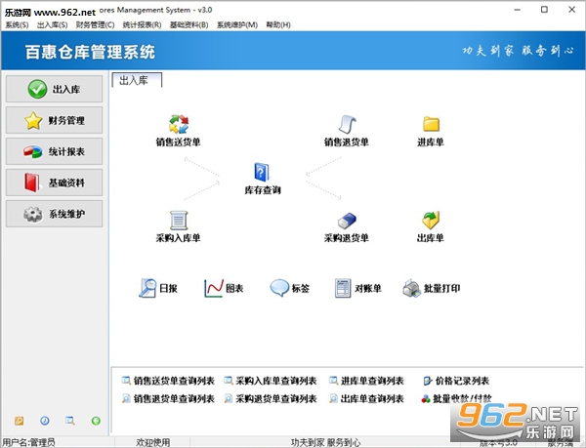The width and height of the screenshot is (586, 448).
Task: Open 采购退货单查询列表 link
Action: coord(271,399)
